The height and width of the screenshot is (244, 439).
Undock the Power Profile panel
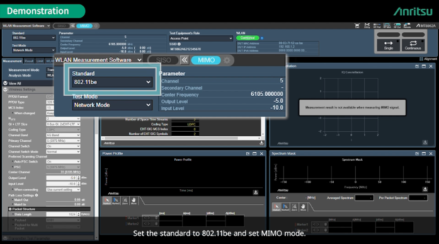point(248,153)
